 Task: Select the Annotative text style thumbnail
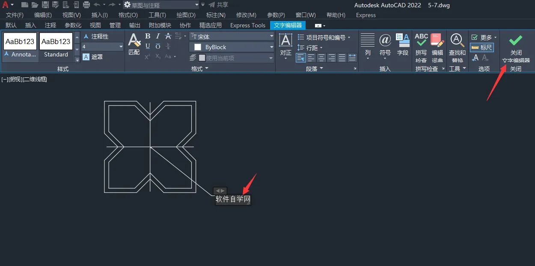pyautogui.click(x=20, y=47)
